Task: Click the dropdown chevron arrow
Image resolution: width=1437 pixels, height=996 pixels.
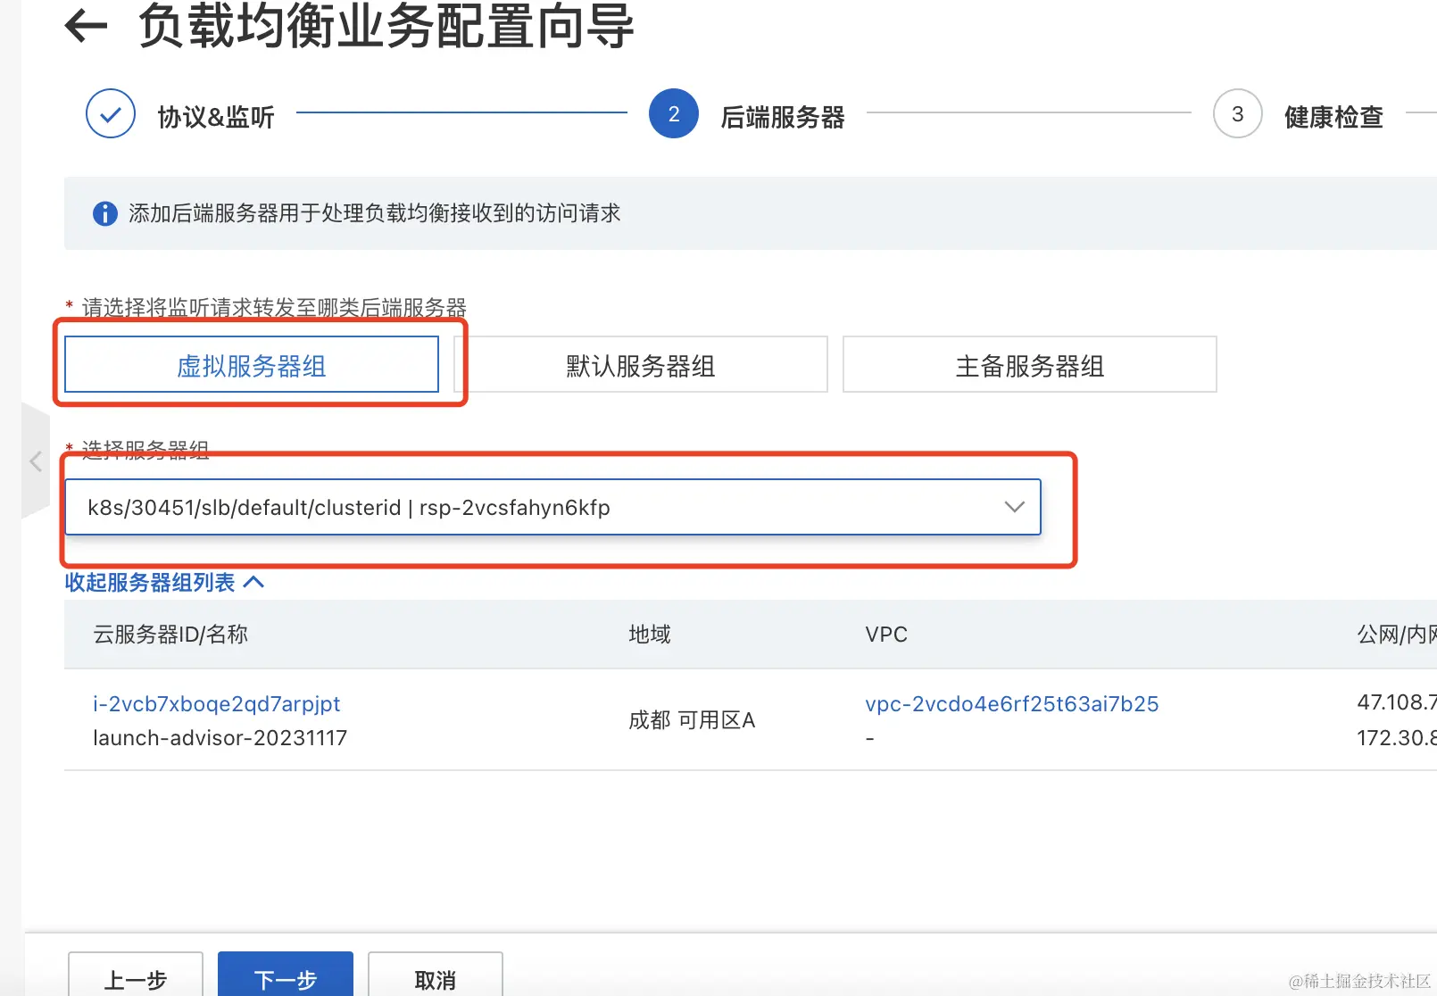Action: [1014, 507]
